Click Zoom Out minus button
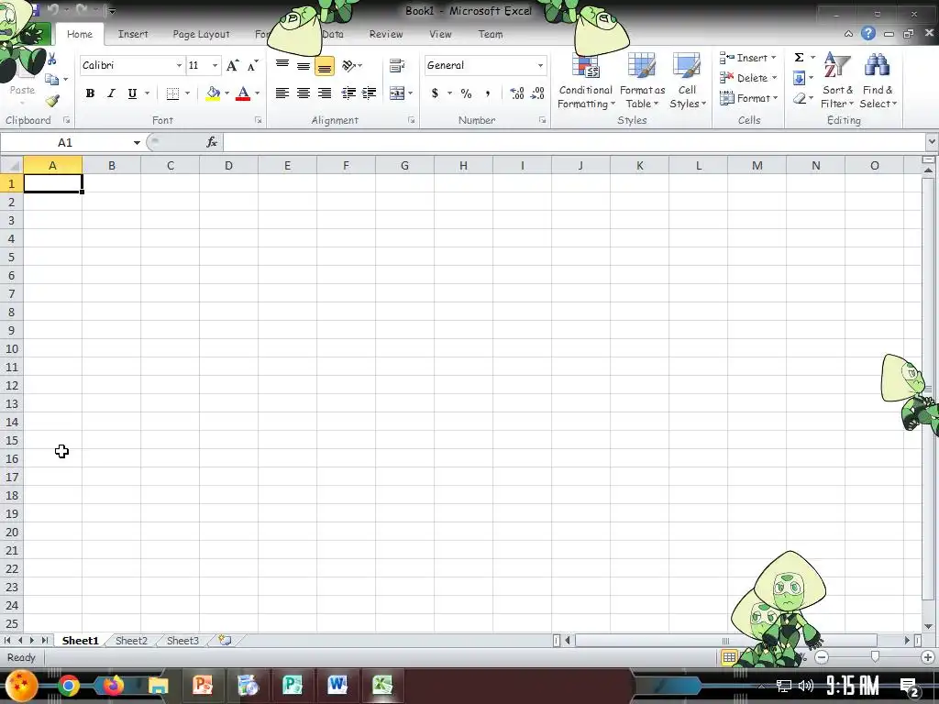 coord(822,657)
